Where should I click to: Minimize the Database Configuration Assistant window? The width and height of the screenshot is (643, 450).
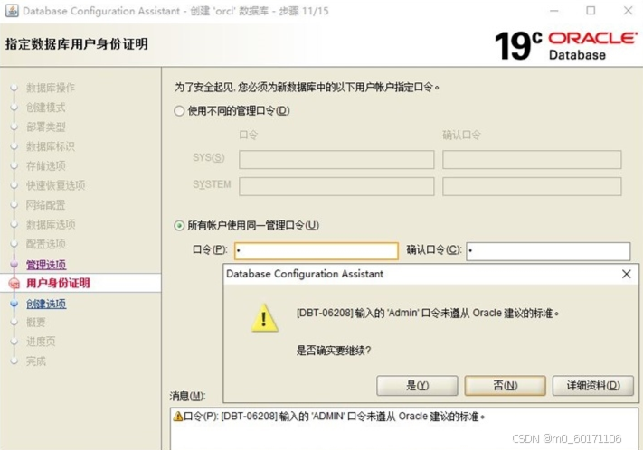[x=554, y=11]
